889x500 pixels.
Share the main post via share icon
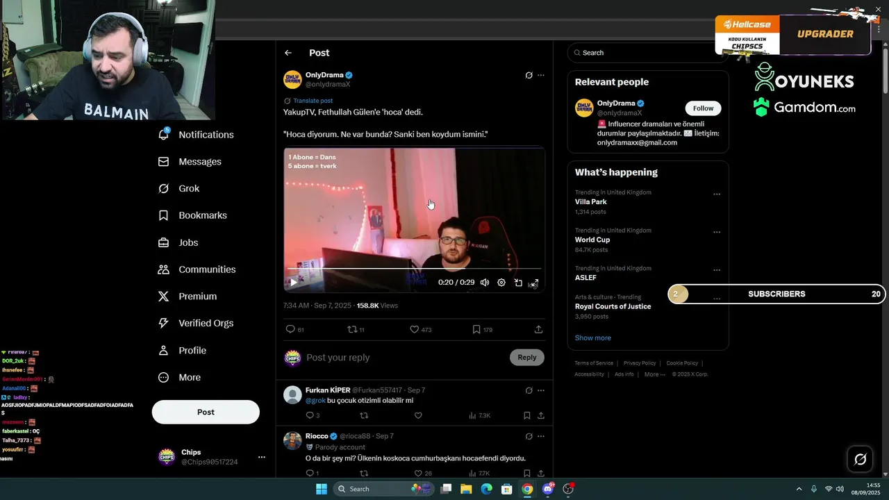pyautogui.click(x=538, y=329)
